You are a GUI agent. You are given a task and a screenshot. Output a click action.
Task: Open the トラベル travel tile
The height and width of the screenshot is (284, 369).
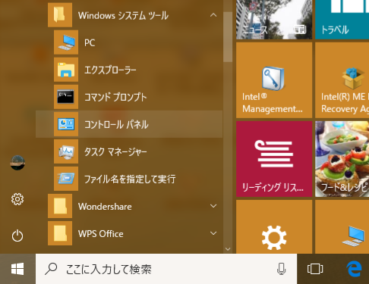click(342, 20)
